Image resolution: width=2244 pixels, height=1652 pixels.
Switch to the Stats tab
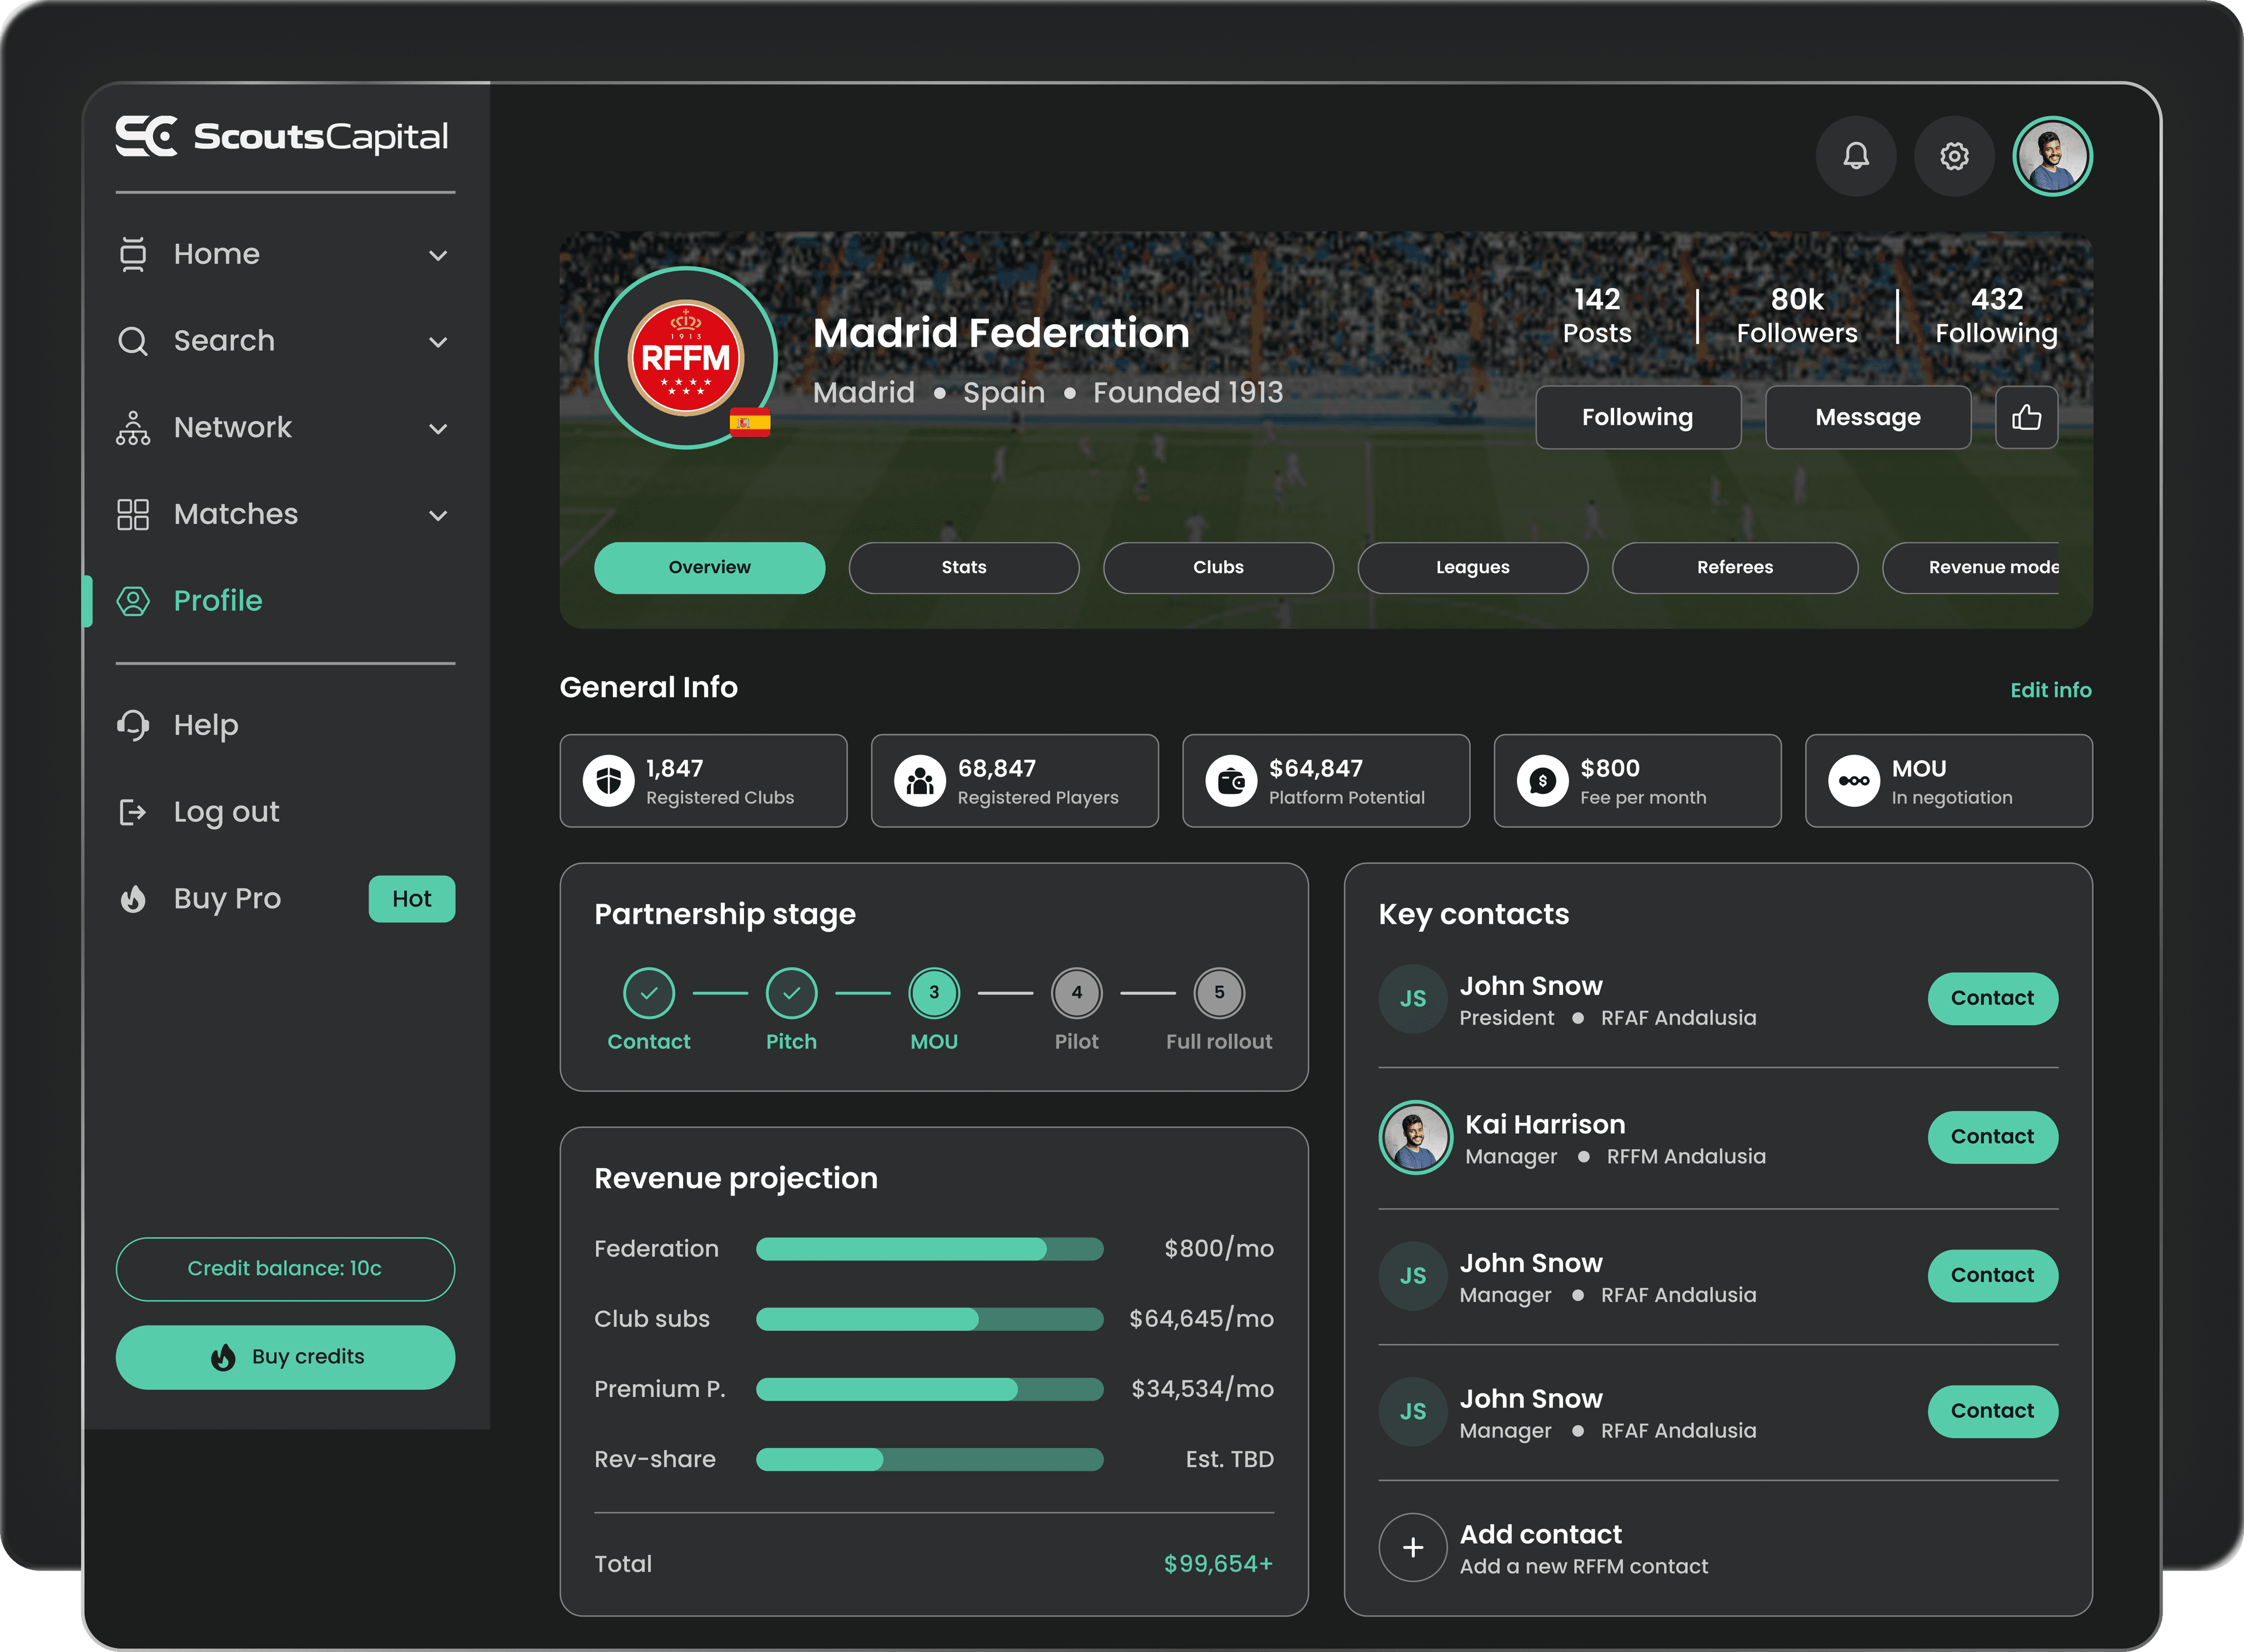964,568
